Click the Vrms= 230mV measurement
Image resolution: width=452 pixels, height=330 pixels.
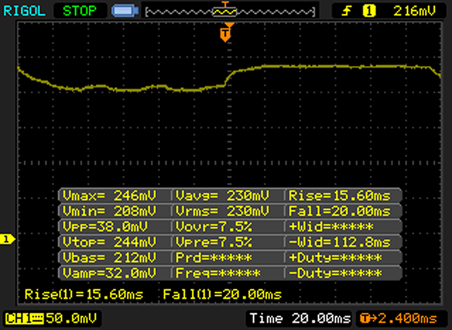click(x=222, y=211)
